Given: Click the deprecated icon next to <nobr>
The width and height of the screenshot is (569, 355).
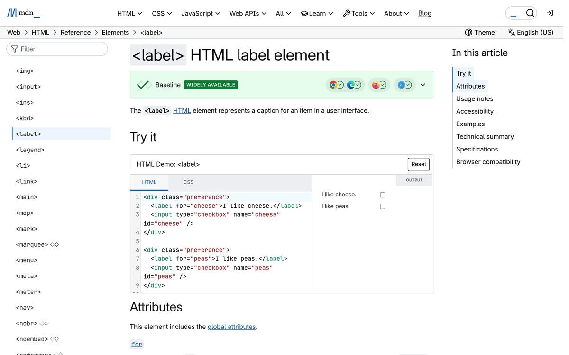Looking at the screenshot, I should 44,323.
